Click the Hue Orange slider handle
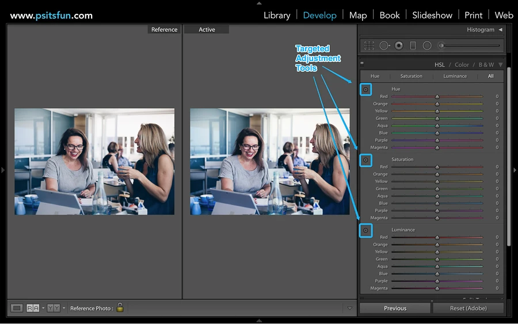This screenshot has width=518, height=324. coord(437,104)
